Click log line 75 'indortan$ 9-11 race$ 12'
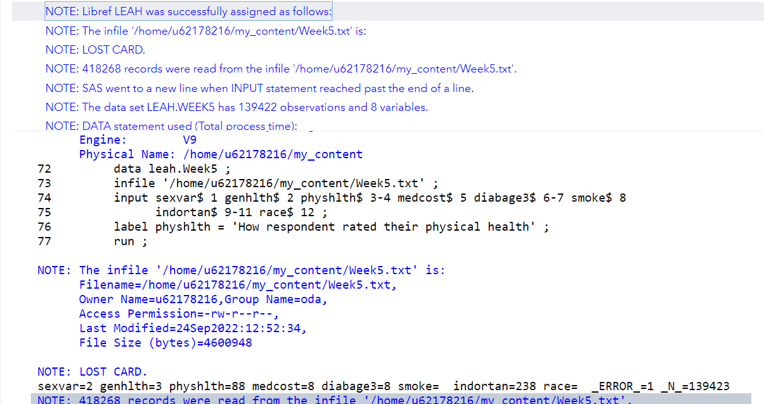The height and width of the screenshot is (404, 764). [x=241, y=212]
